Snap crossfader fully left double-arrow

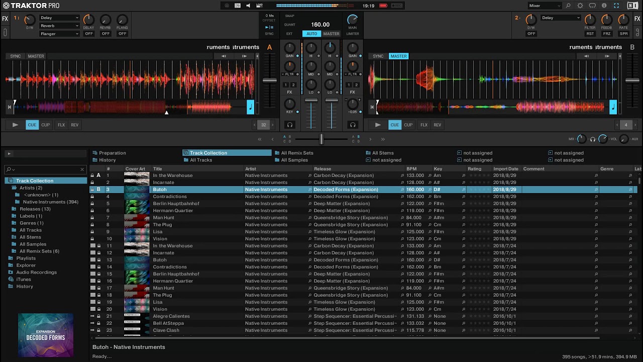point(260,139)
